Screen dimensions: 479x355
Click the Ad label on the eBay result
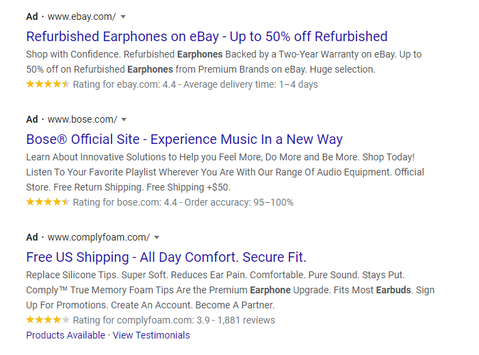tap(32, 16)
